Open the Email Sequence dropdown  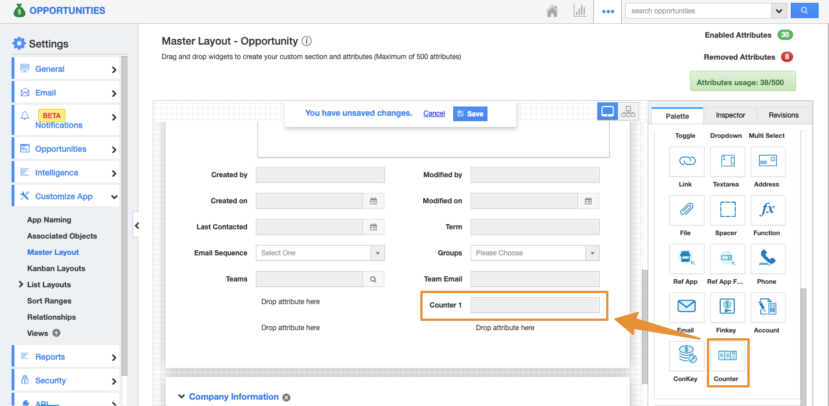(320, 253)
